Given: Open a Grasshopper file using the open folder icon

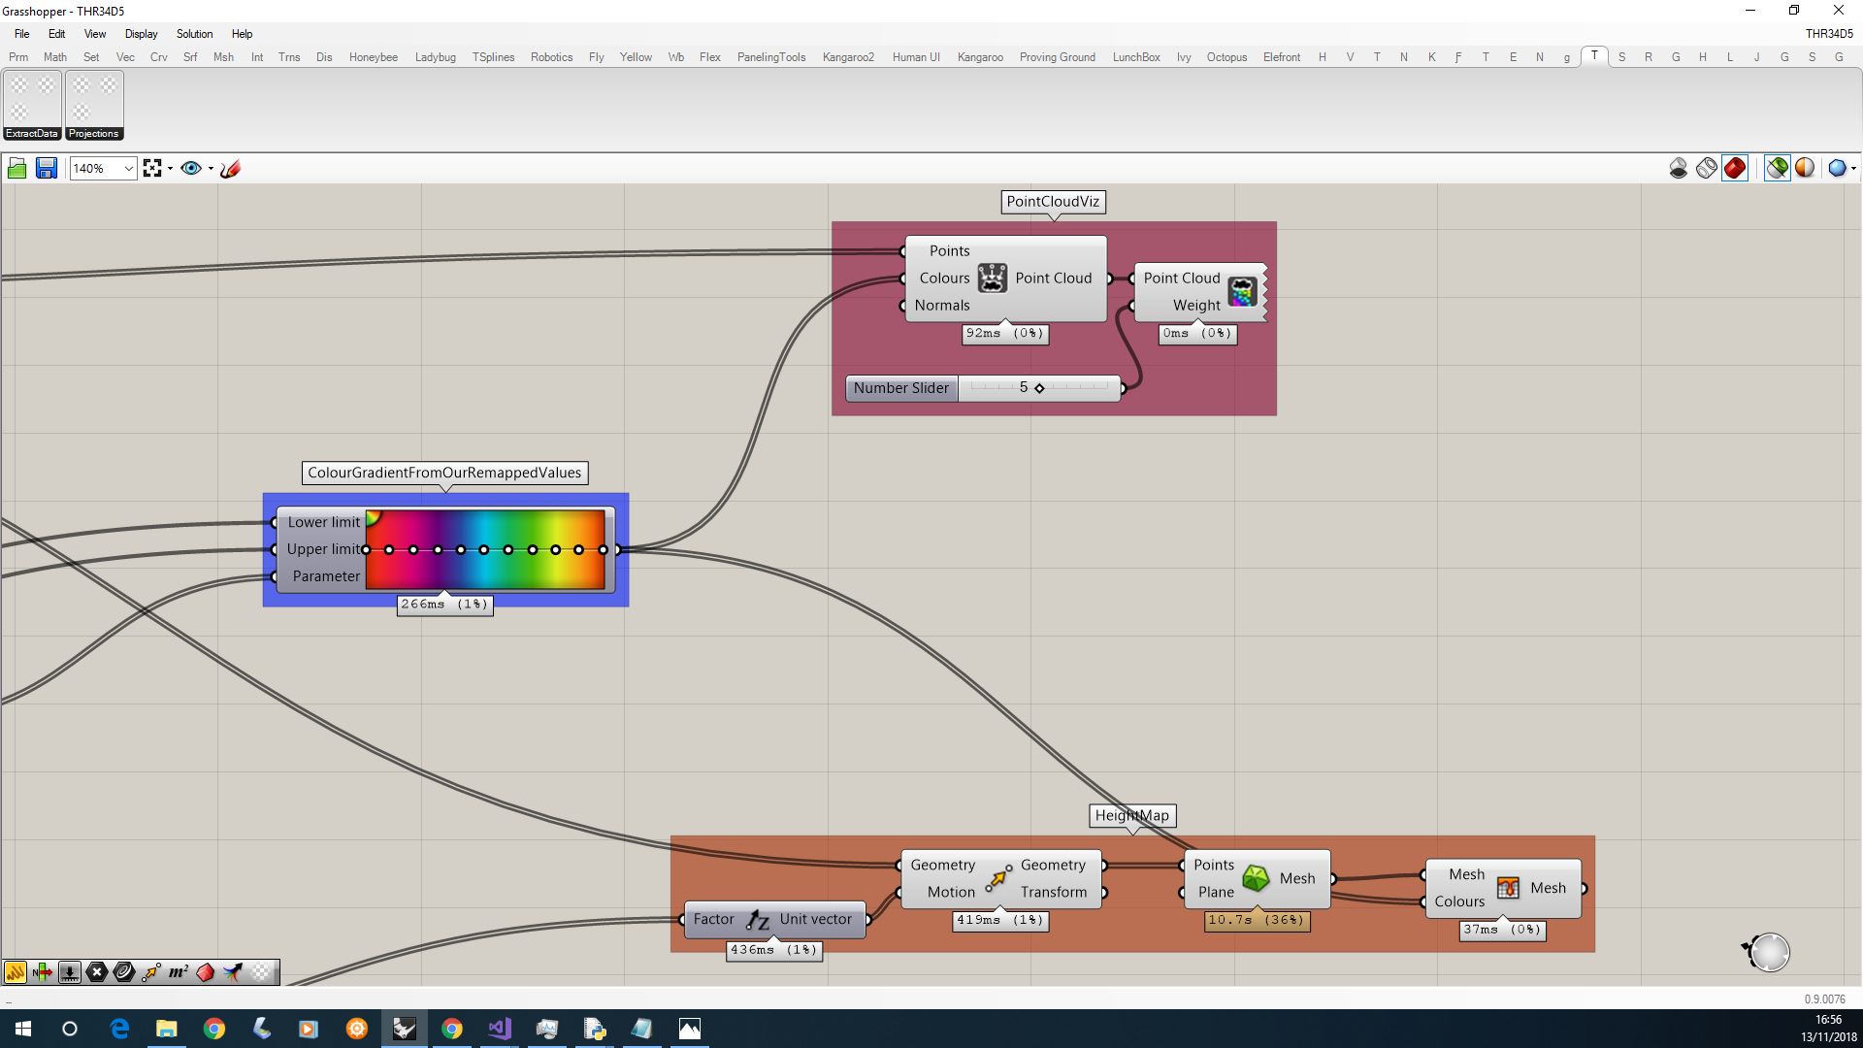Looking at the screenshot, I should pos(16,168).
